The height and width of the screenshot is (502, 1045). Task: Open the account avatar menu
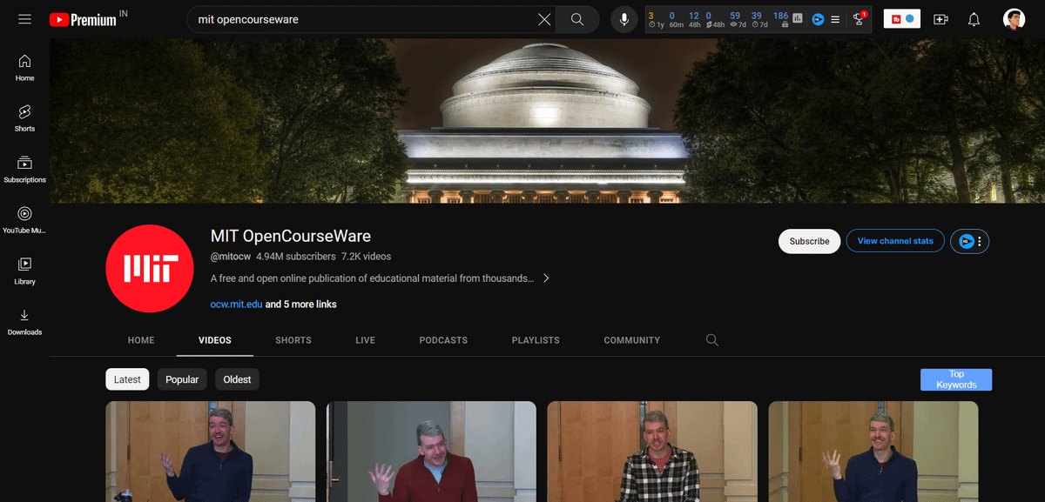pyautogui.click(x=1014, y=19)
